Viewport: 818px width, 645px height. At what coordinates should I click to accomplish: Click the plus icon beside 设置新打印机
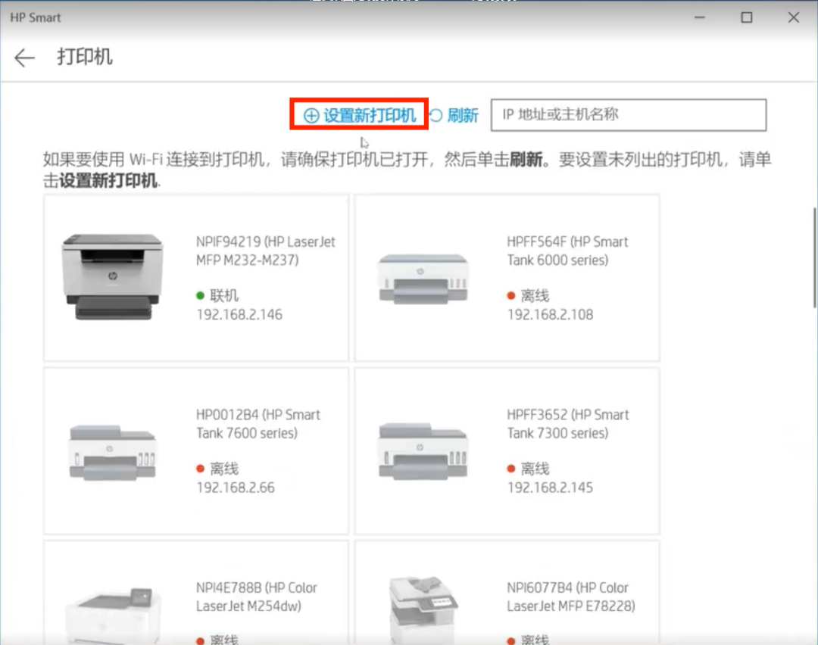tap(310, 115)
